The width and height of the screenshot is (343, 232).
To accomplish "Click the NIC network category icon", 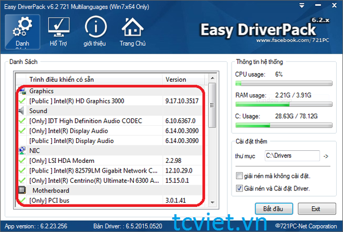I will coord(22,151).
